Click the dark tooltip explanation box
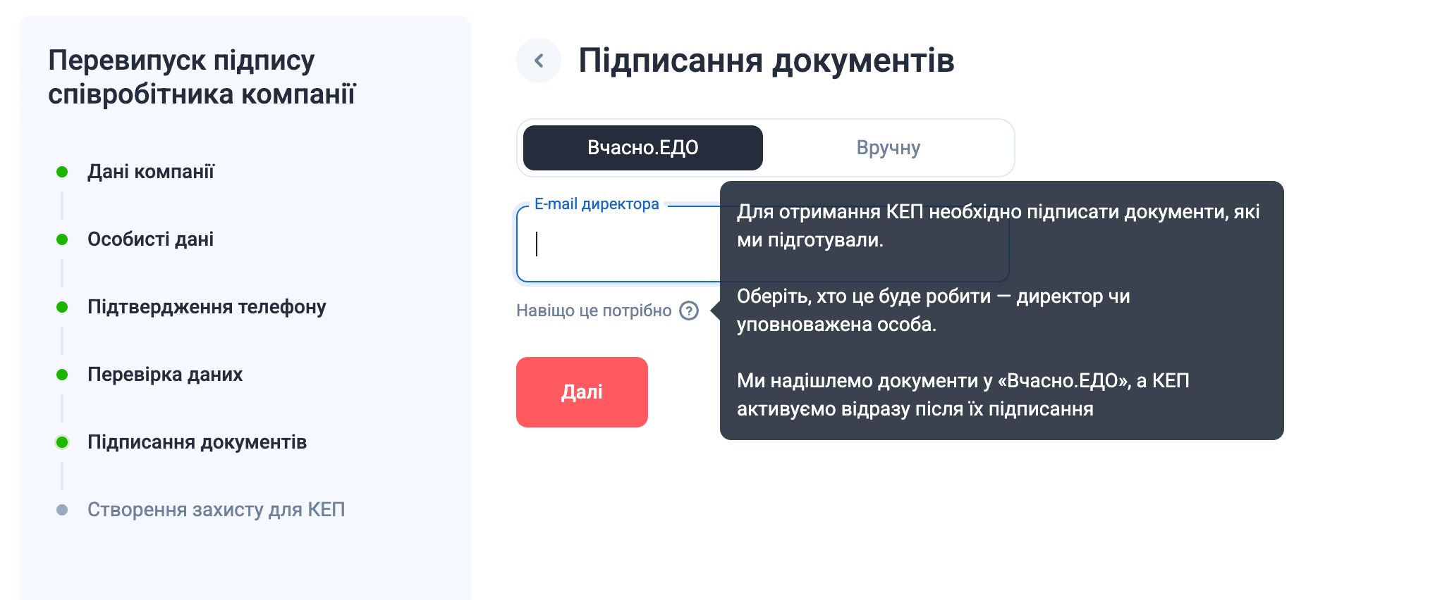 [x=1001, y=311]
